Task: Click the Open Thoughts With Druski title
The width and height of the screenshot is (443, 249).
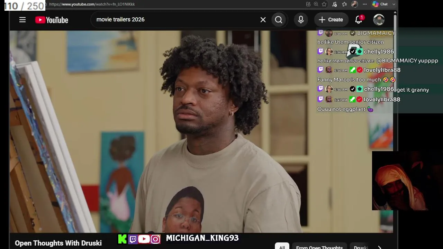Action: coord(58,243)
